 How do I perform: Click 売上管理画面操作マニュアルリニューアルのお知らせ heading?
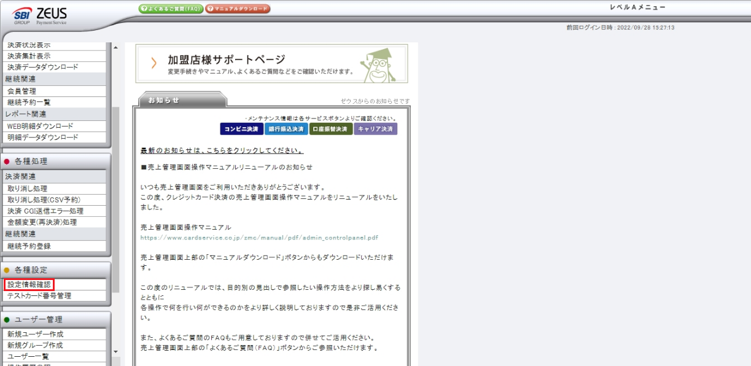coord(227,167)
